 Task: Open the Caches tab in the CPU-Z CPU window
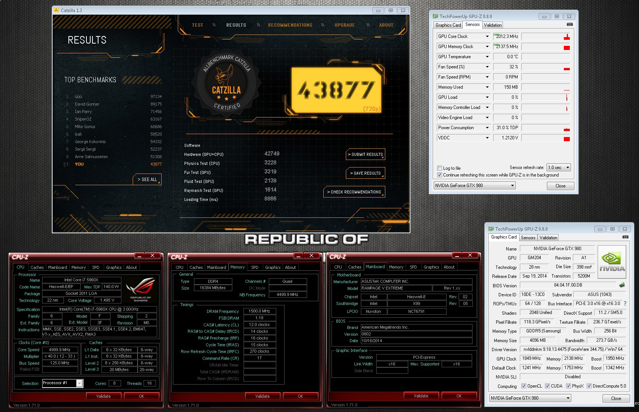(x=37, y=267)
